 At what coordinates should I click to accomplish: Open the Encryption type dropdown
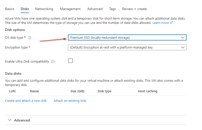[x=127, y=47]
